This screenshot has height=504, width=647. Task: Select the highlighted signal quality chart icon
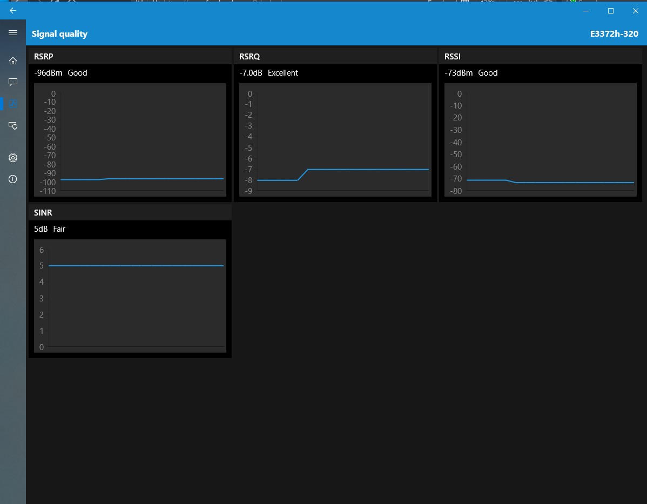click(x=13, y=104)
